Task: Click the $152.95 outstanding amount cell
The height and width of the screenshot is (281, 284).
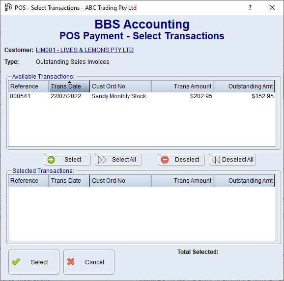Action: [x=262, y=96]
